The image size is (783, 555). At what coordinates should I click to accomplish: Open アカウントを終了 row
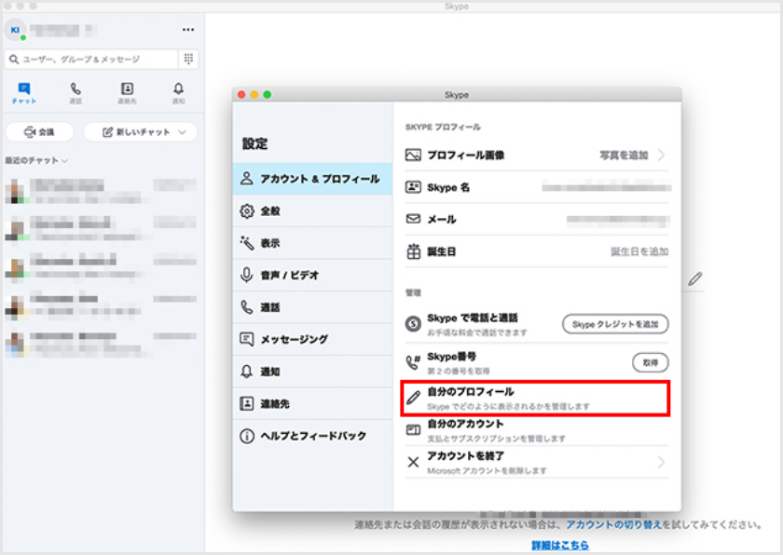(x=536, y=462)
